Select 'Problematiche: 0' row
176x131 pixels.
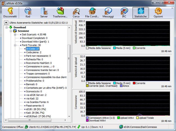(35, 81)
